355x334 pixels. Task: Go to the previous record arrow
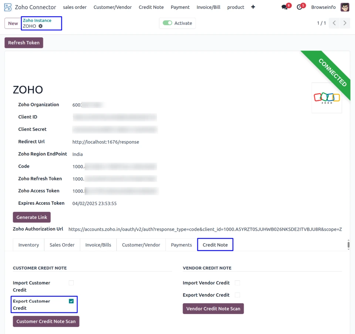tap(334, 23)
